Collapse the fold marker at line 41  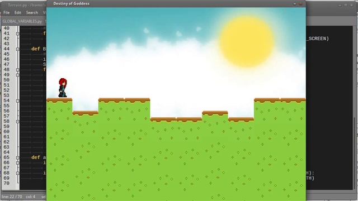tap(17, 33)
